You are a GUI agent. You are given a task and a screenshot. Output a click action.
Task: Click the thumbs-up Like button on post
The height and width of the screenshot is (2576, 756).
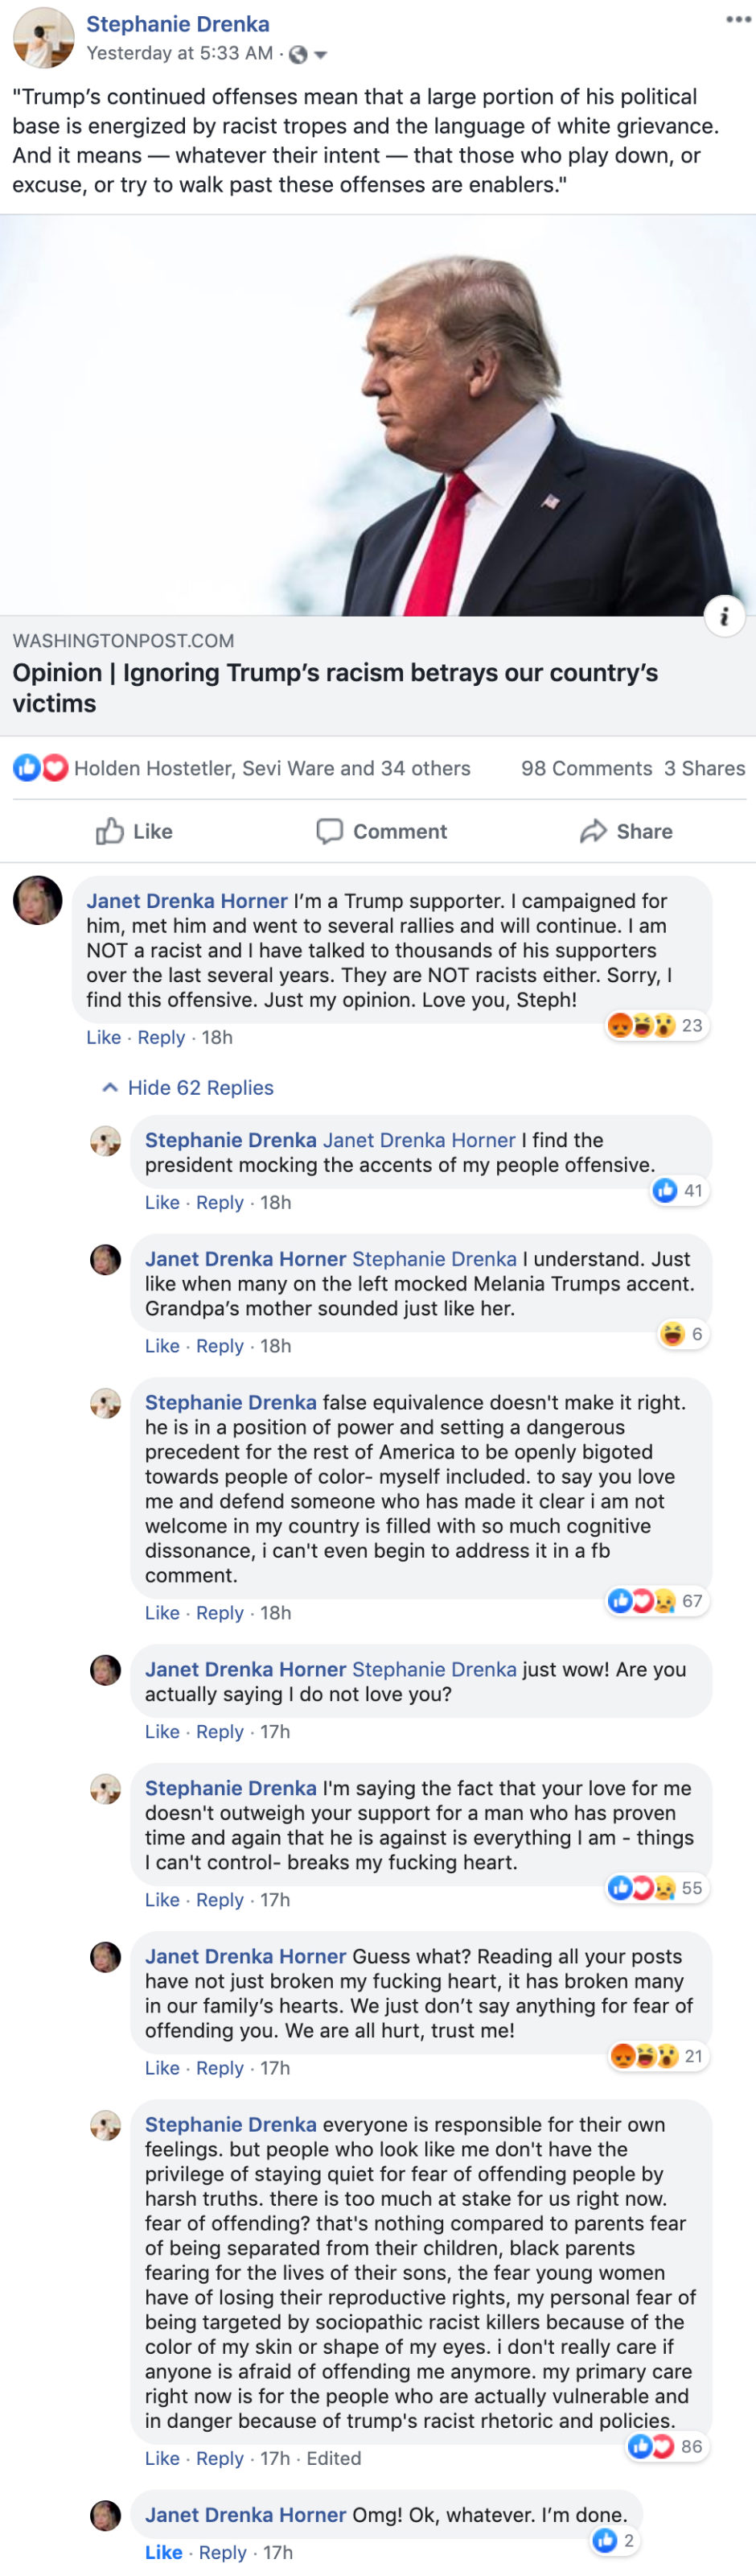[135, 831]
